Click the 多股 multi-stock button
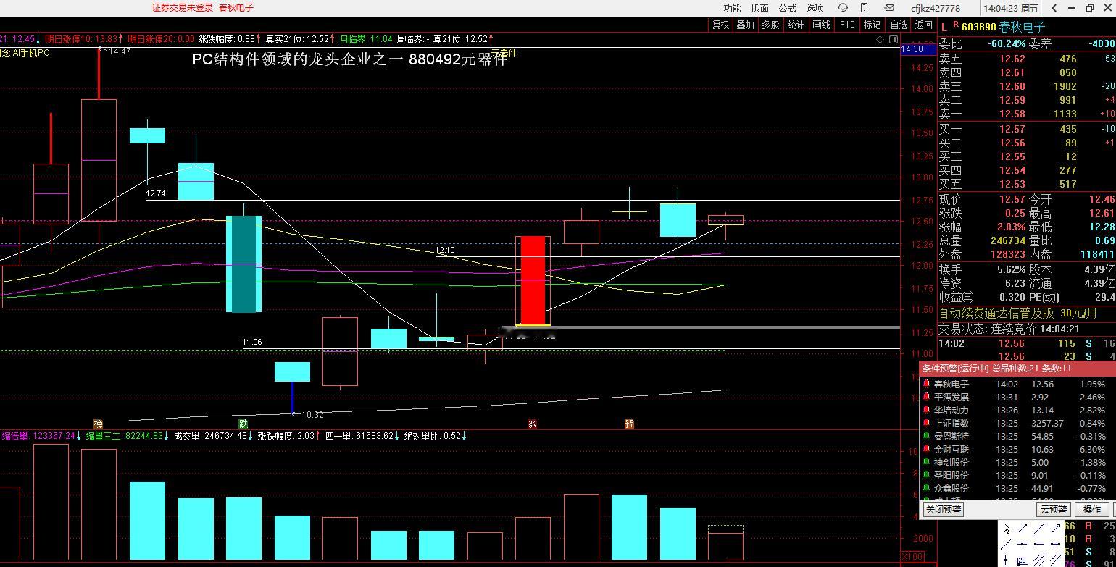The height and width of the screenshot is (567, 1116). pyautogui.click(x=770, y=25)
